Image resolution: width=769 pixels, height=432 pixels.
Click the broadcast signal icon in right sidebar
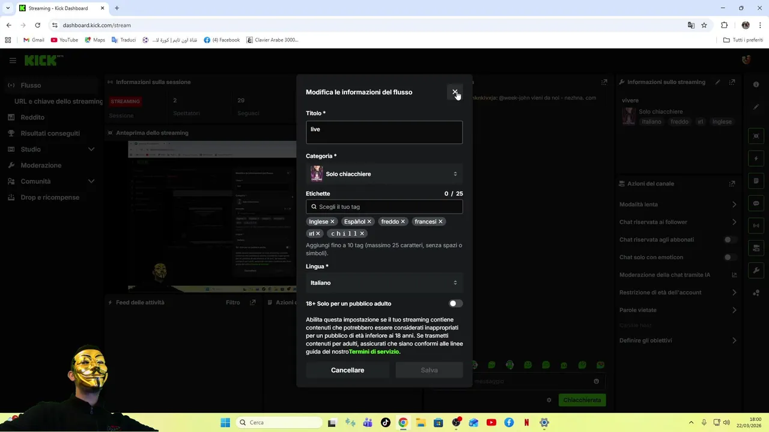[756, 226]
